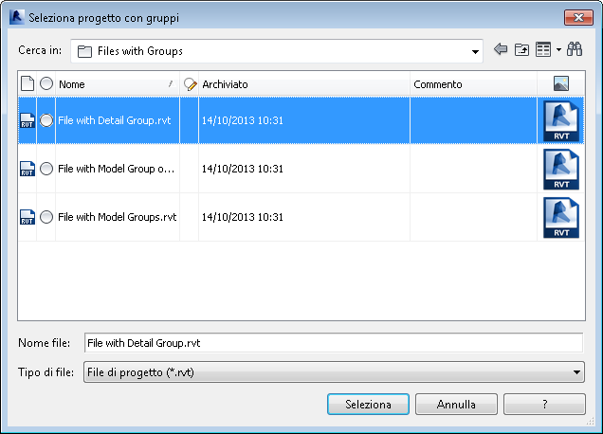Image resolution: width=603 pixels, height=434 pixels.
Task: Toggle radio button in the column header
Action: click(x=46, y=84)
